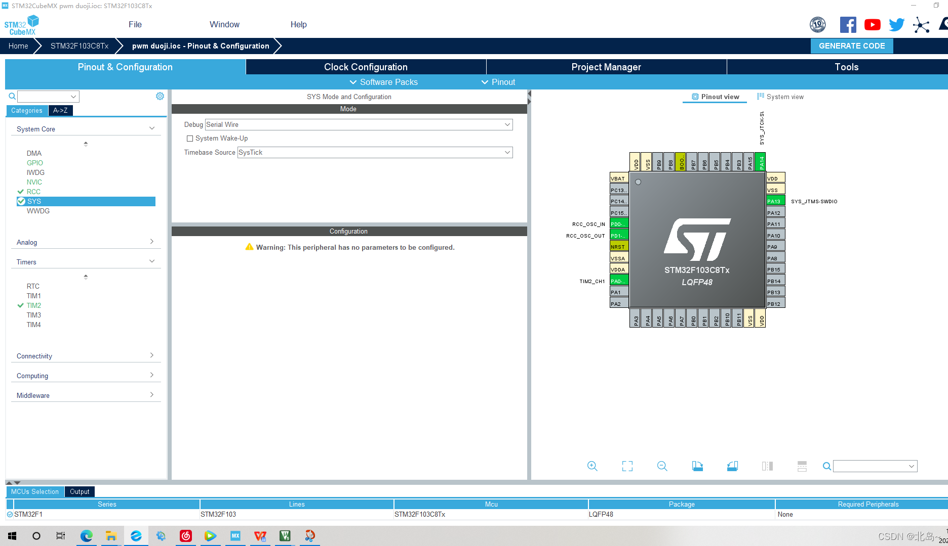Toggle TIM2 checkmark in Timers list
This screenshot has height=546, width=948.
(20, 305)
